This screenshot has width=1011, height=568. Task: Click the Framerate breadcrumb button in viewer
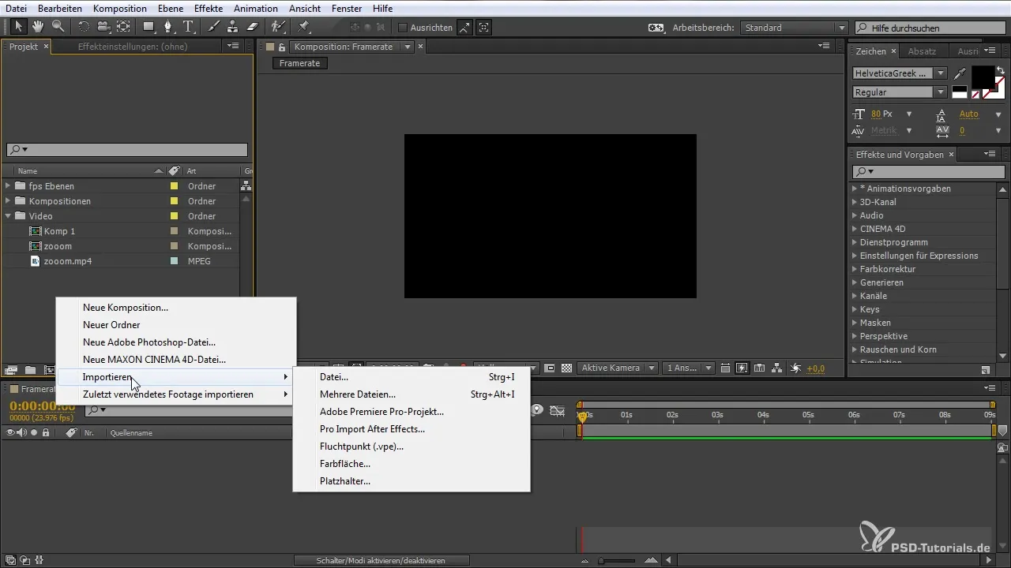pyautogui.click(x=300, y=63)
